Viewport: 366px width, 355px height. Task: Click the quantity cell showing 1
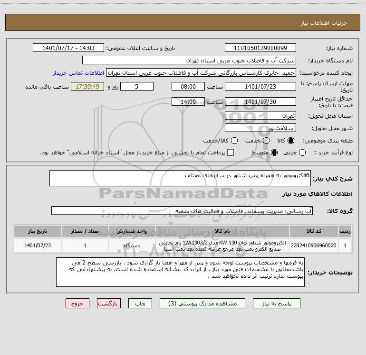point(85,245)
